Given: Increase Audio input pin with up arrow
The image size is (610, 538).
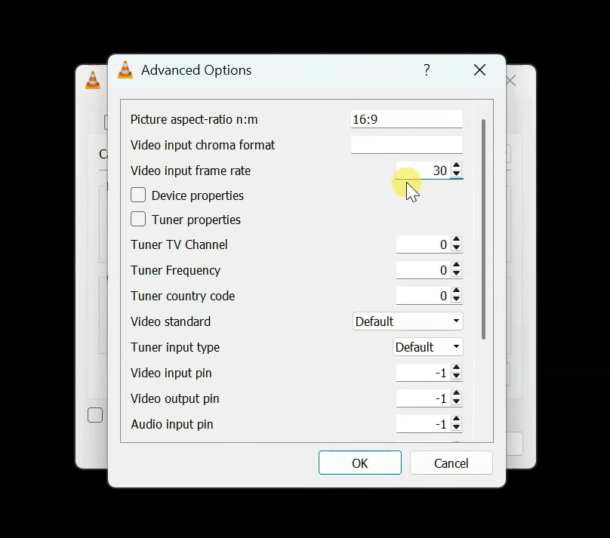Looking at the screenshot, I should (x=456, y=420).
